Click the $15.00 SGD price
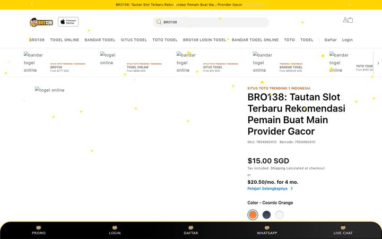 pyautogui.click(x=268, y=161)
